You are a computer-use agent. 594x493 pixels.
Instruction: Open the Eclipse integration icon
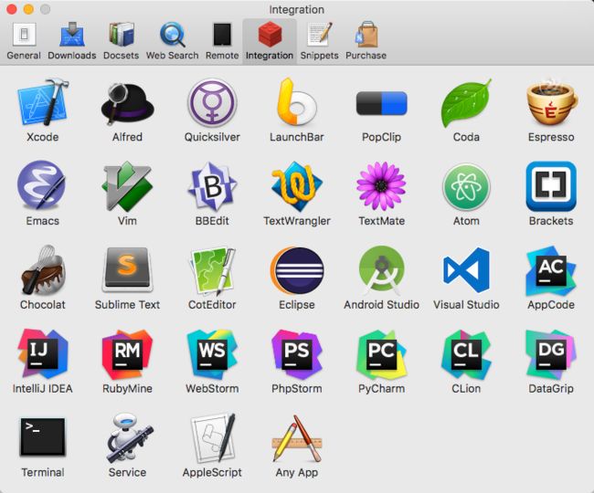[297, 270]
